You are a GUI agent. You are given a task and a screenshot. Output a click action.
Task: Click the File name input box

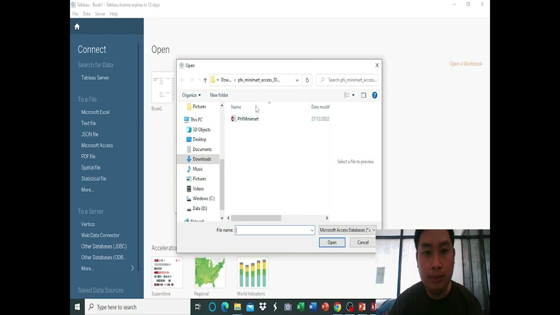click(x=273, y=230)
